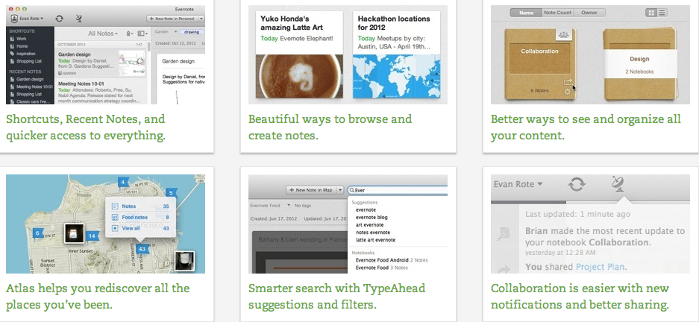Image resolution: width=699 pixels, height=322 pixels.
Task: Choose 'Evernote Food 3 Notes' notebook result
Action: pyautogui.click(x=381, y=268)
